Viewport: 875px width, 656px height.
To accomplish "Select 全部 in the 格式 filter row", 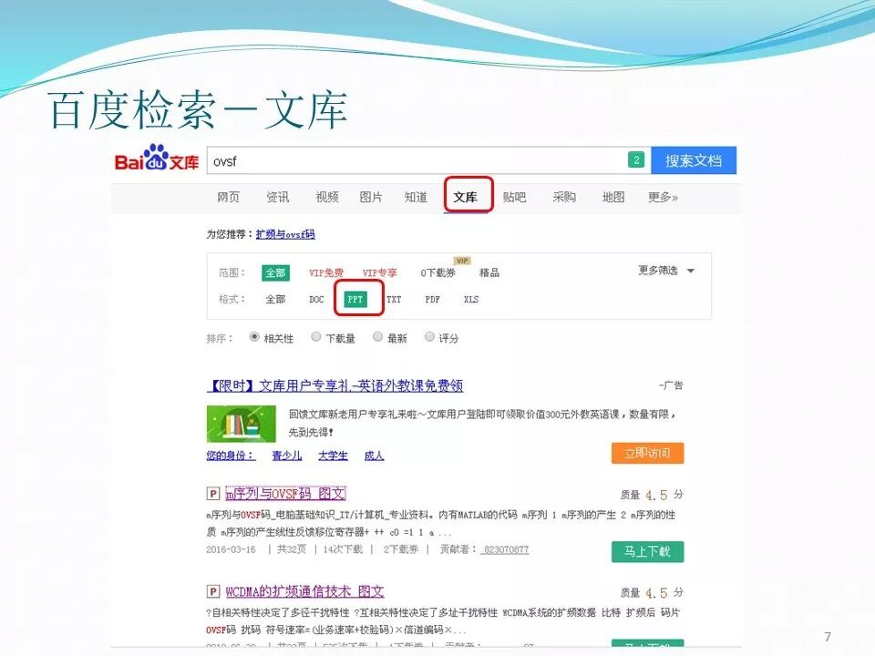I will 275,299.
